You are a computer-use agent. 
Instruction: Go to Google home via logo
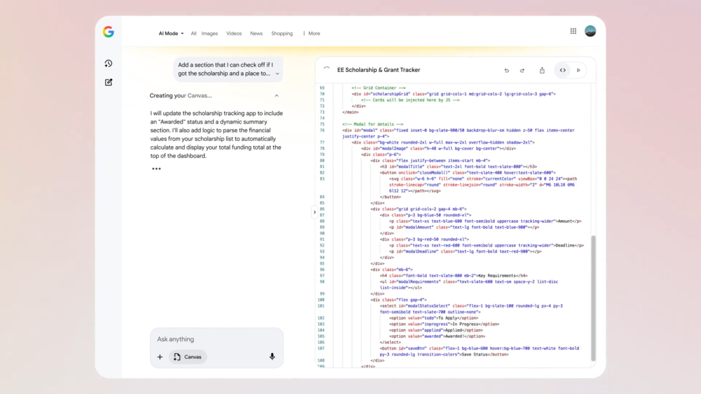108,32
